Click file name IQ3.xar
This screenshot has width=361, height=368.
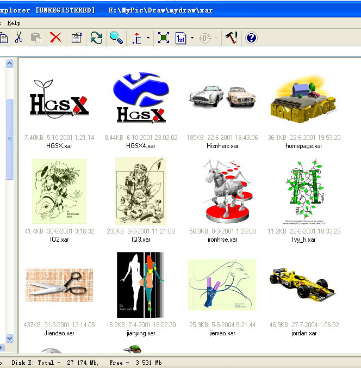pos(141,240)
